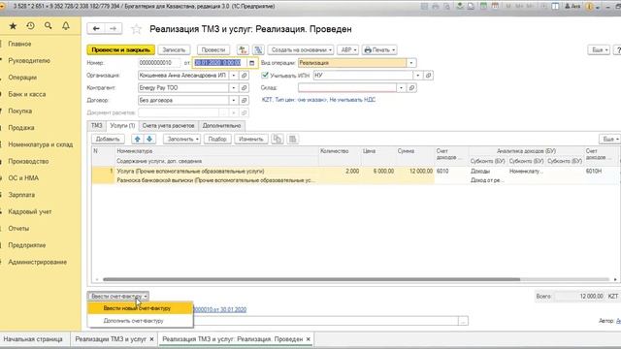Show document postings Дт/Кт icon
This screenshot has width=621, height=349.
[243, 49]
